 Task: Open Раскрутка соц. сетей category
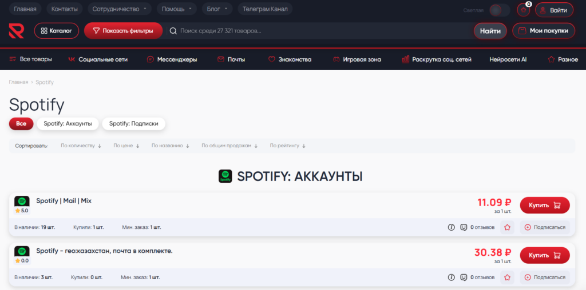(x=437, y=59)
